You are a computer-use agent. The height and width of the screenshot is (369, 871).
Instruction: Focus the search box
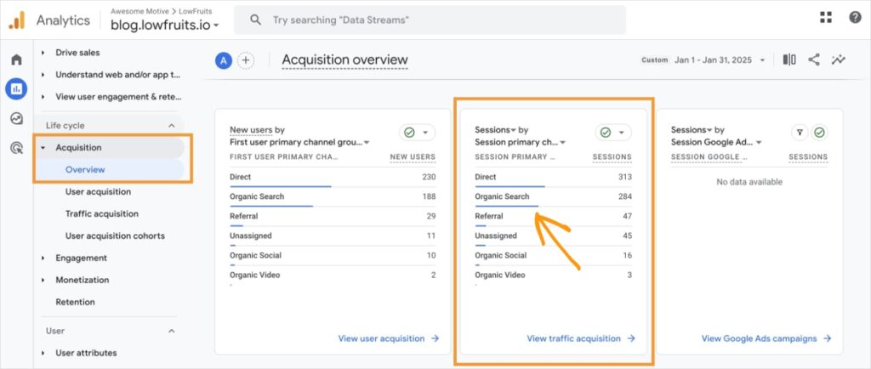click(x=430, y=20)
